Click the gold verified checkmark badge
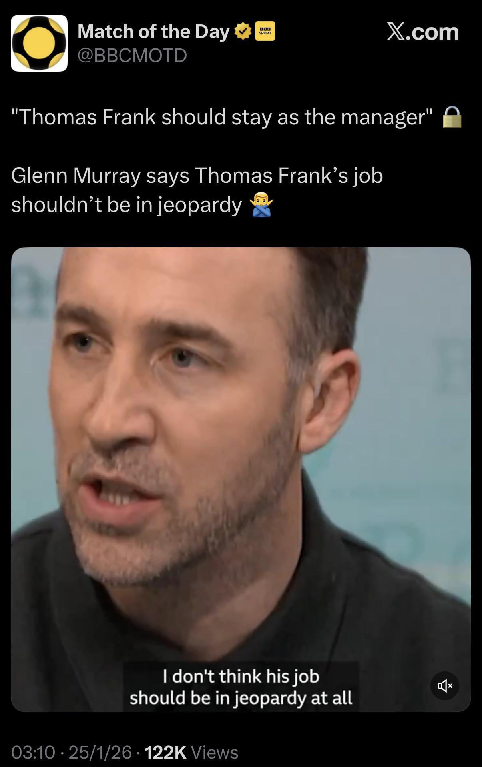 (243, 32)
